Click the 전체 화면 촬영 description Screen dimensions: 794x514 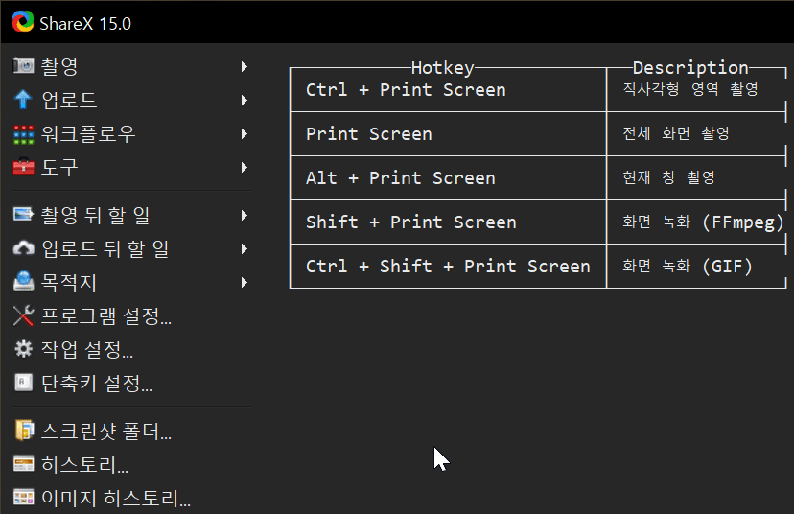[x=676, y=133]
